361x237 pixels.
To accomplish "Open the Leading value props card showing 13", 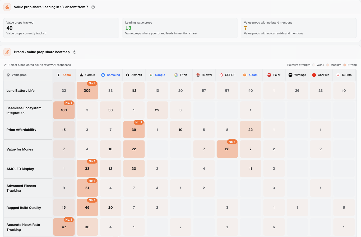I will [x=180, y=28].
